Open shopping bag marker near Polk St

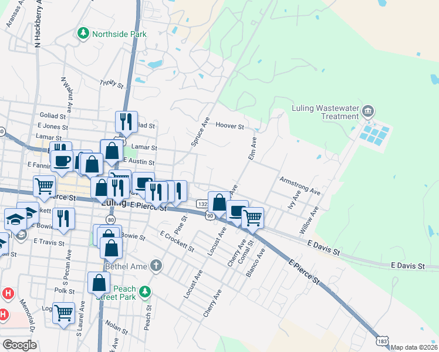pos(99,283)
